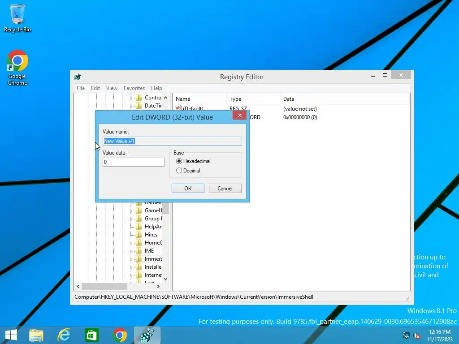The width and height of the screenshot is (459, 344).
Task: Click the (value not set) data cell
Action: pos(300,109)
